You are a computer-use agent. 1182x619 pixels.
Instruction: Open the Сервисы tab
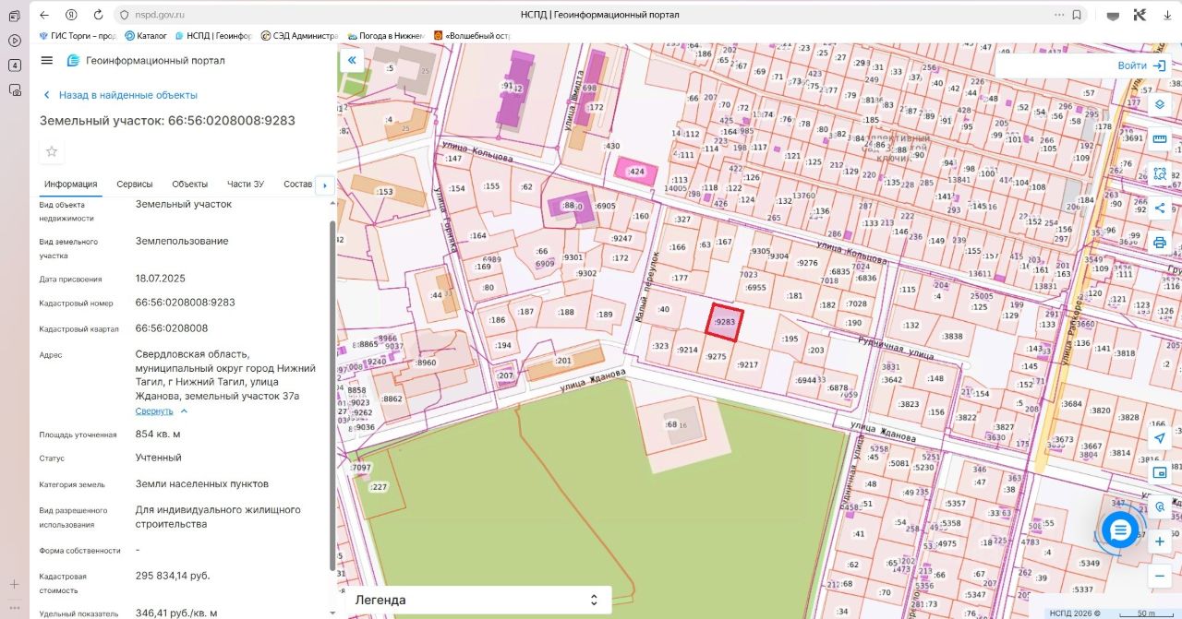[x=135, y=184]
